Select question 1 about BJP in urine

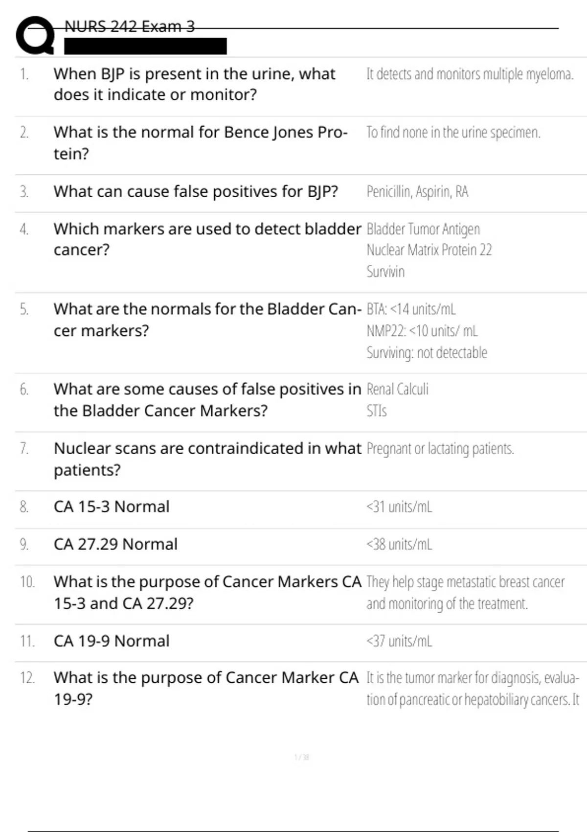click(194, 84)
